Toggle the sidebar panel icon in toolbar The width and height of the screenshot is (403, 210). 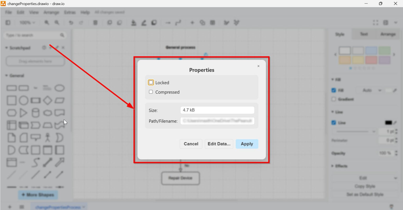tap(8, 23)
